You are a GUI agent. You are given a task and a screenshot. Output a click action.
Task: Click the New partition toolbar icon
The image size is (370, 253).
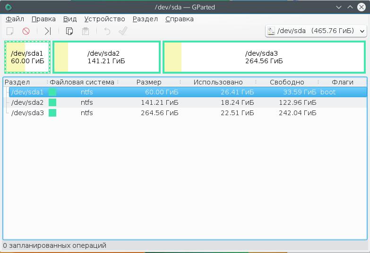[9, 31]
